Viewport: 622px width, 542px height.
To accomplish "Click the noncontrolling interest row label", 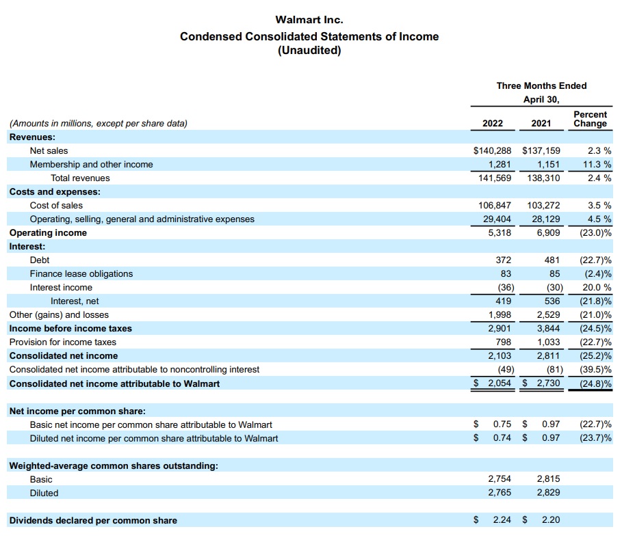I will pos(135,370).
